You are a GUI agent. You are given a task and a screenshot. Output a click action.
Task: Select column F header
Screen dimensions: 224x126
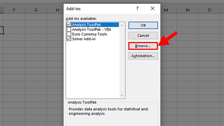pos(14,10)
